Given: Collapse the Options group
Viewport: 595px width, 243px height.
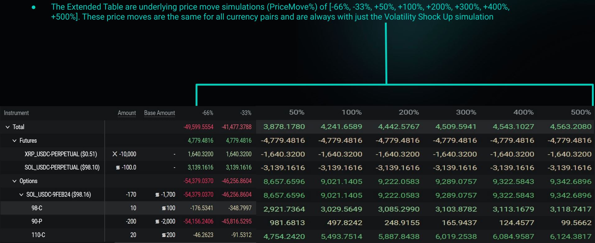Looking at the screenshot, I should (x=14, y=181).
